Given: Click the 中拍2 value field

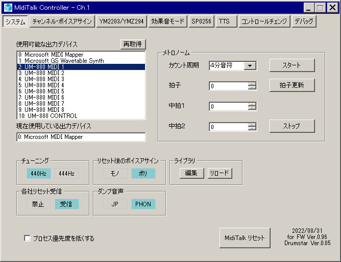Looking at the screenshot, I should [228, 127].
